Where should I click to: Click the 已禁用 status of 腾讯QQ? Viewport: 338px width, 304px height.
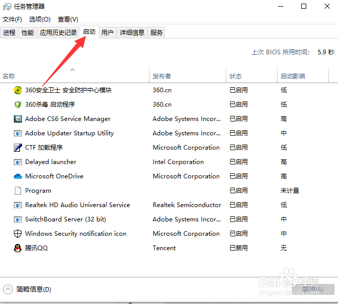point(239,248)
